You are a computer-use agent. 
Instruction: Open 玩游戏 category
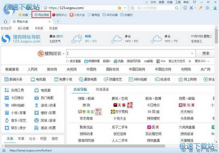click(x=162, y=79)
